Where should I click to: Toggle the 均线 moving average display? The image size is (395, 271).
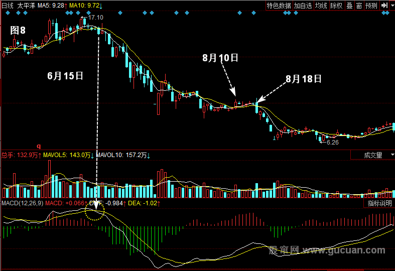[x=321, y=6]
